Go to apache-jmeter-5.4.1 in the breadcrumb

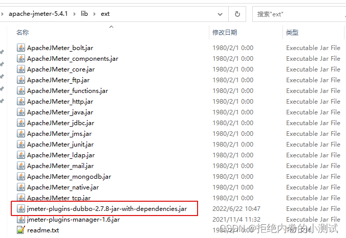pos(38,14)
